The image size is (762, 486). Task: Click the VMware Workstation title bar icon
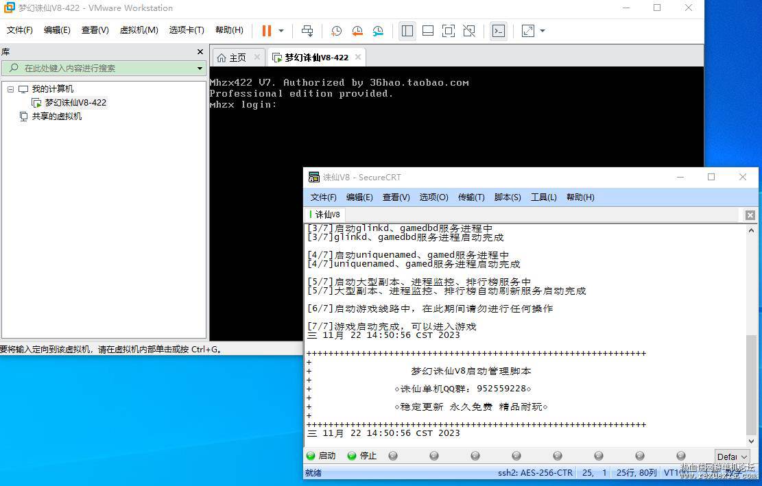[9, 8]
